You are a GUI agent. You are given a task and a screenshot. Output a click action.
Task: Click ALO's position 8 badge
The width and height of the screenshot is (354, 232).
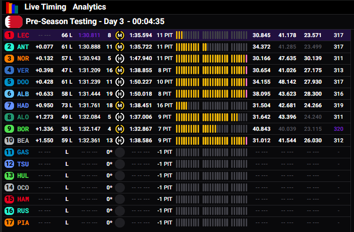[x=9, y=117]
